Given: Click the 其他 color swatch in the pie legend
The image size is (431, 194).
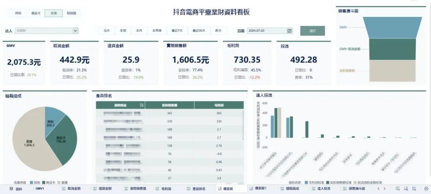Looking at the screenshot, I should [x=32, y=182].
